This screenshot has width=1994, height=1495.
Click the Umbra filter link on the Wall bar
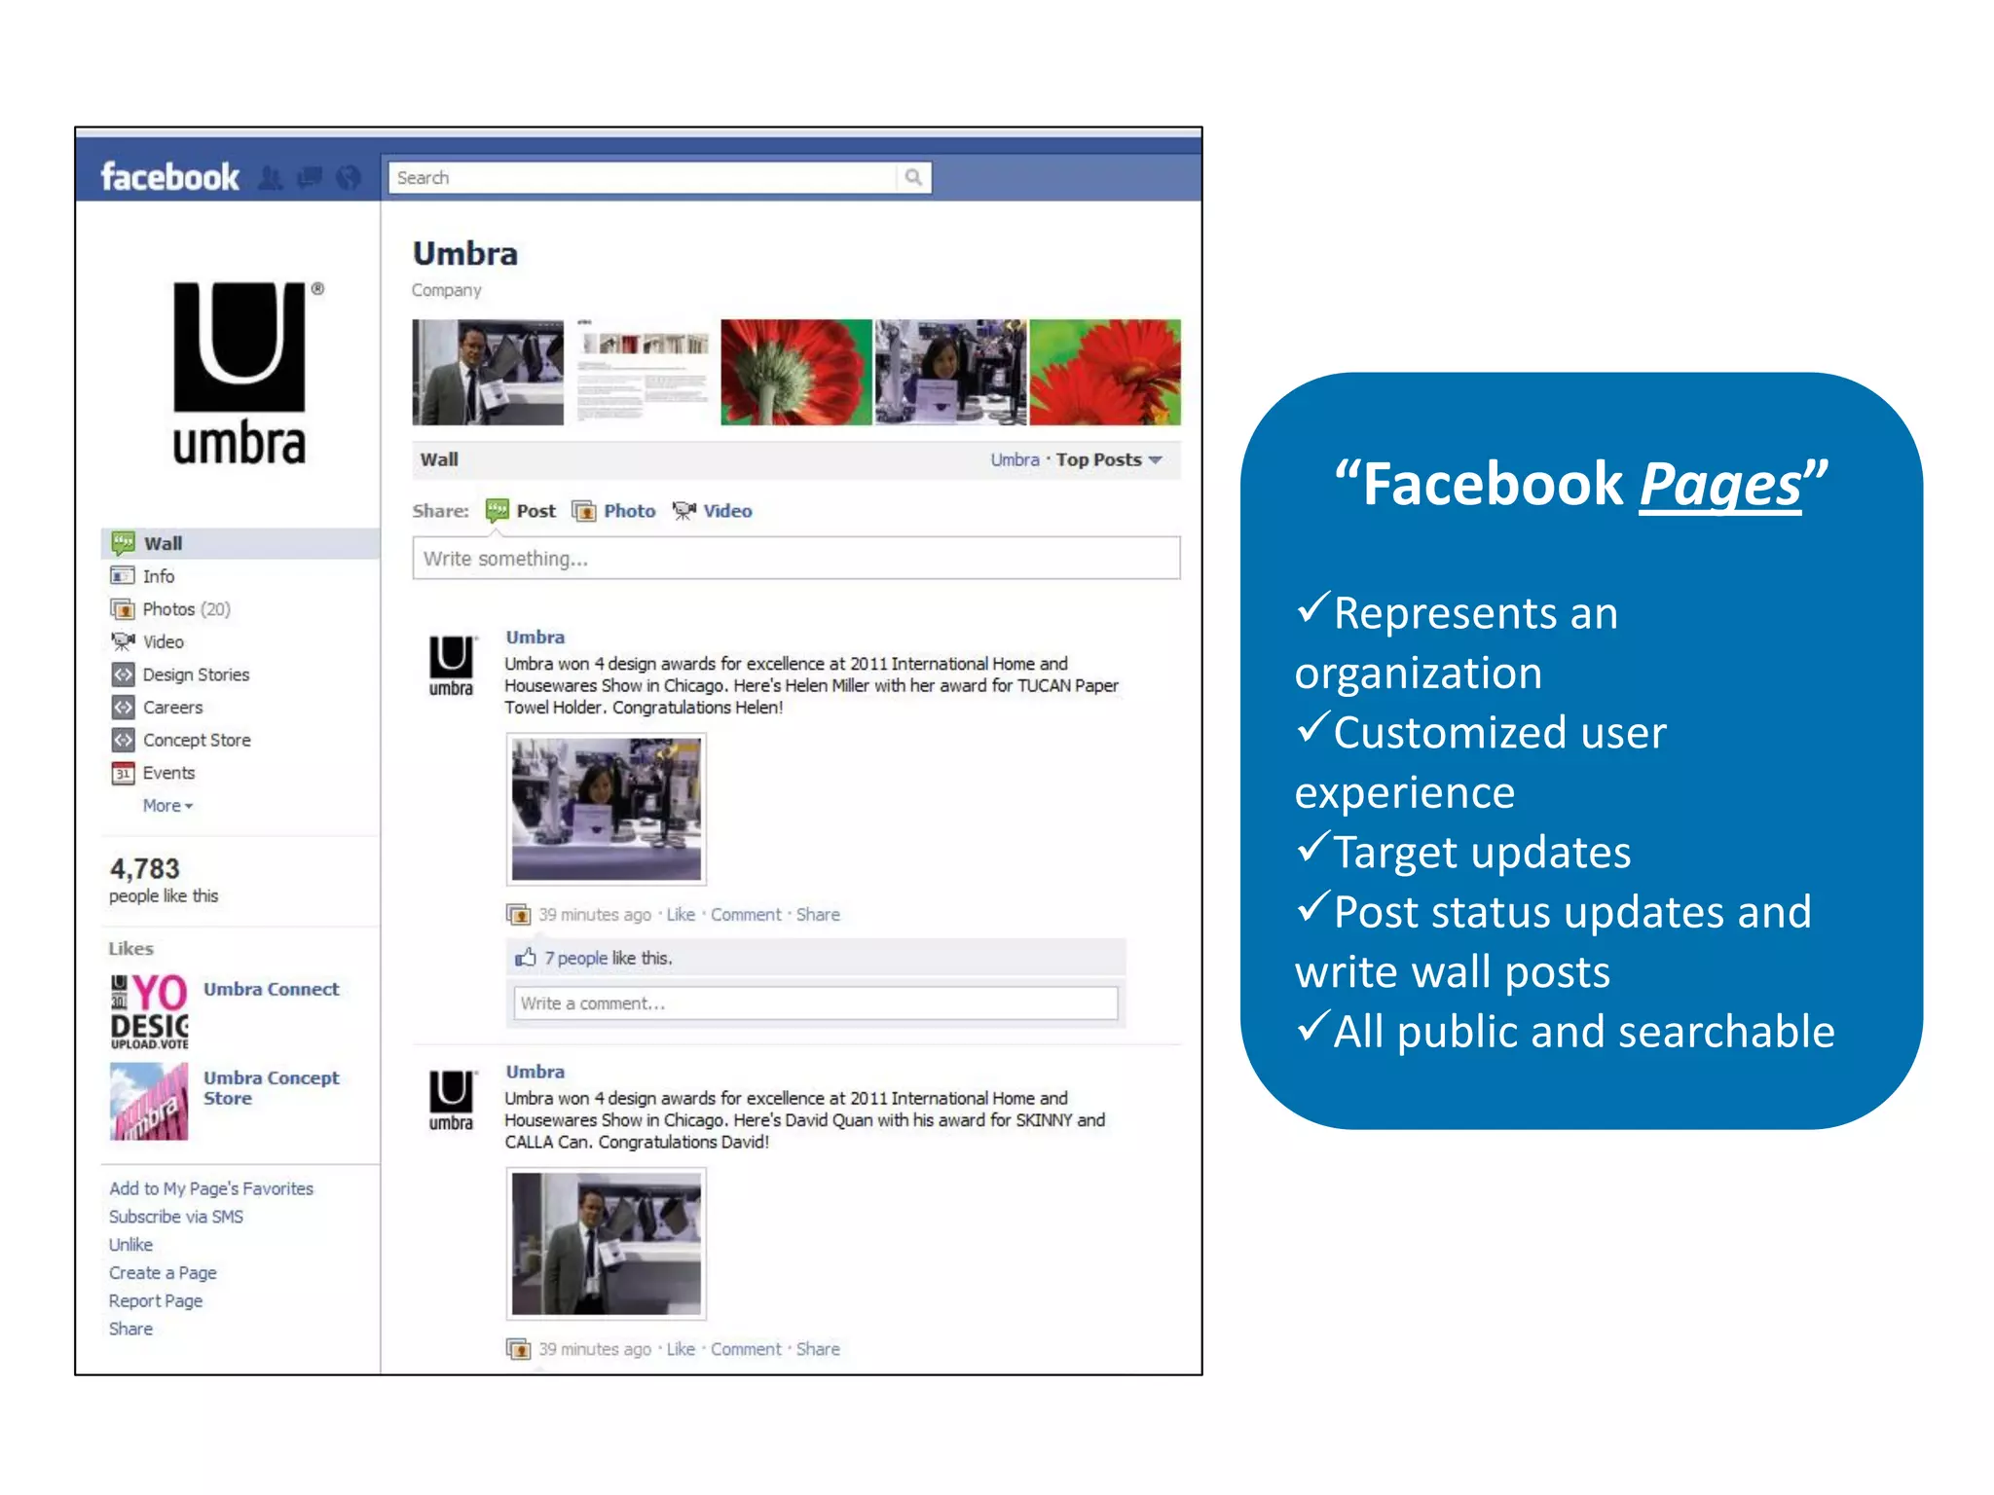point(1015,459)
